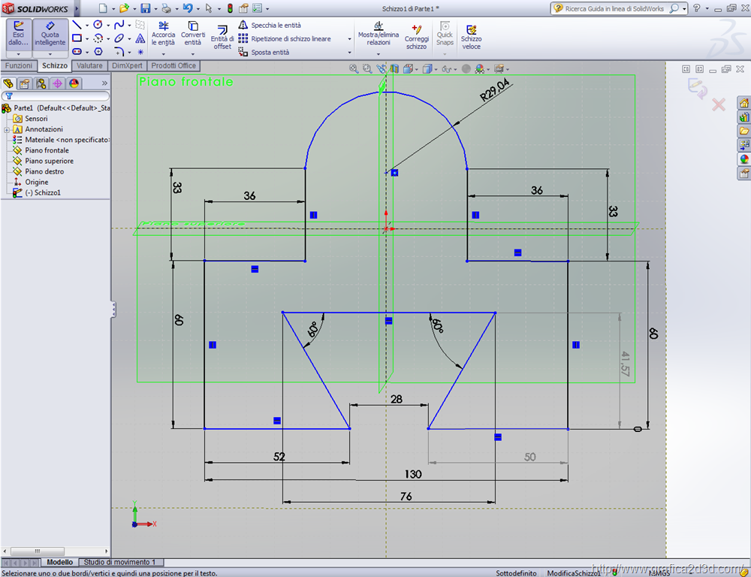Click the Quota intelligente dimension tool
Image resolution: width=751 pixels, height=577 pixels.
click(x=50, y=34)
